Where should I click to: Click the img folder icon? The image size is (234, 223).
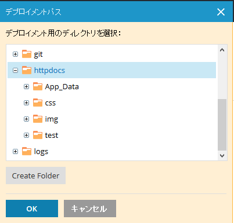(38, 119)
